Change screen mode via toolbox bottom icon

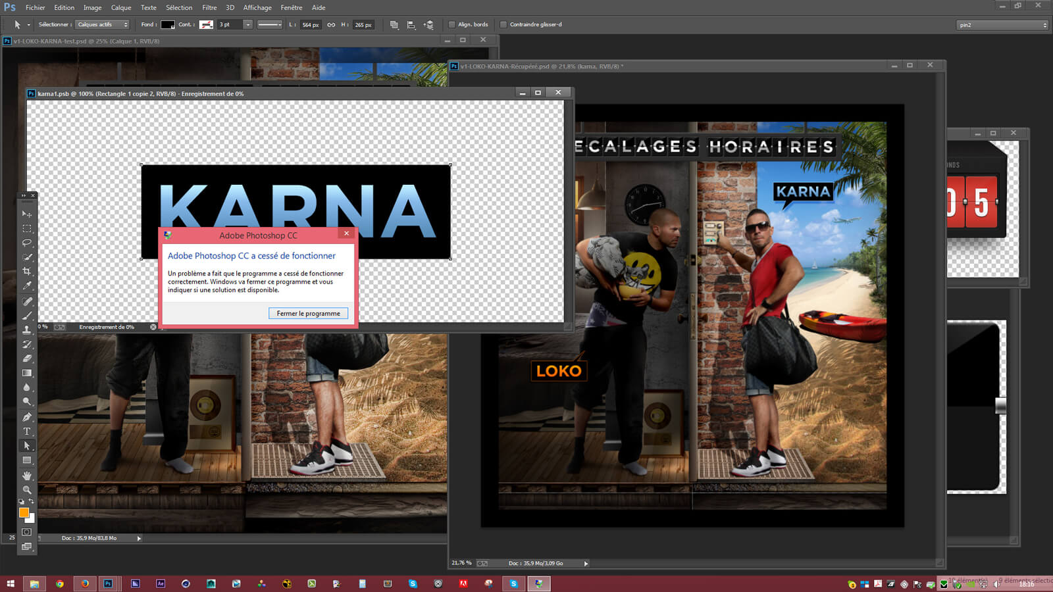point(27,547)
